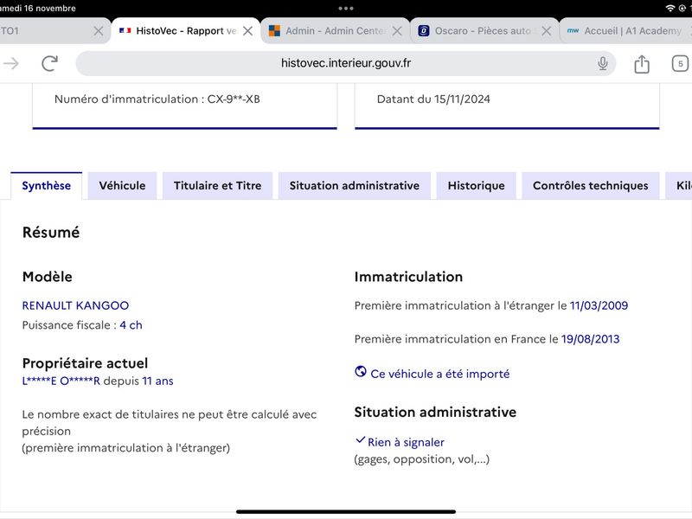Tap the globe icon next to imported vehicle
This screenshot has height=519, width=692.
coord(361,372)
